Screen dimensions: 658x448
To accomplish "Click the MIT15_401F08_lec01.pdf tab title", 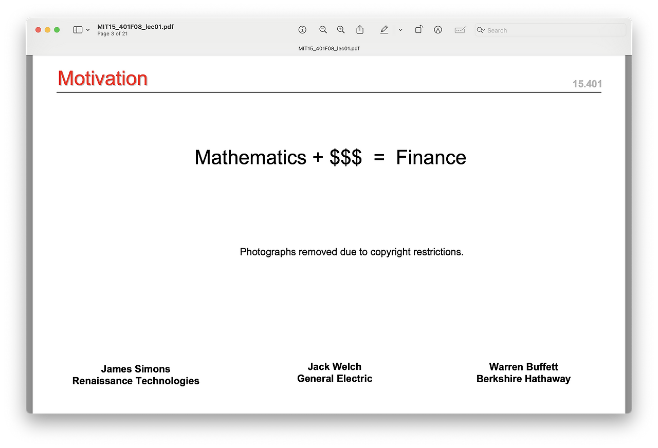I will click(329, 48).
